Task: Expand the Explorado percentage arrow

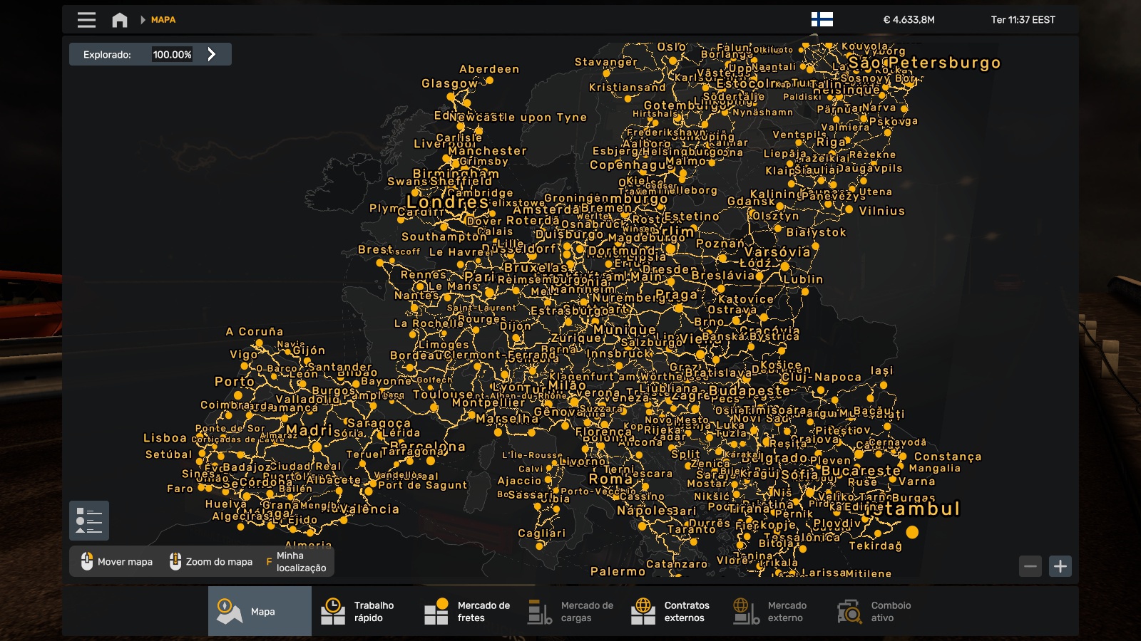Action: (212, 54)
